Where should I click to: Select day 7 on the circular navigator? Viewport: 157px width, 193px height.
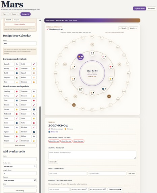(x=81, y=89)
